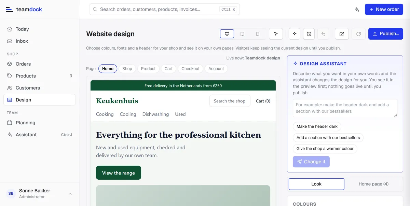Select the Home page pill
Viewport: 410px width, 206px height.
[108, 69]
